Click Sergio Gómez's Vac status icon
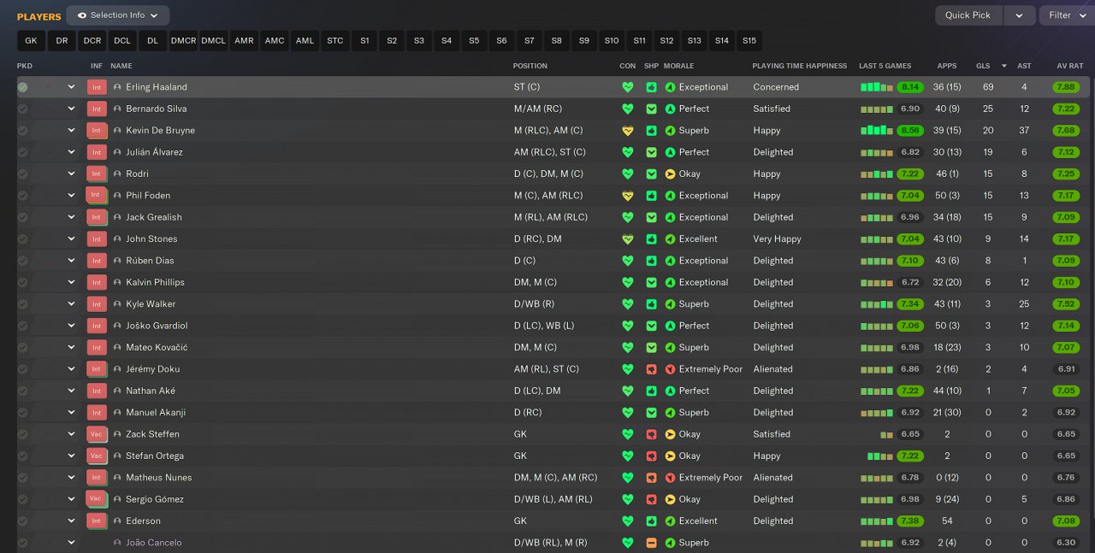The width and height of the screenshot is (1095, 553). click(97, 499)
